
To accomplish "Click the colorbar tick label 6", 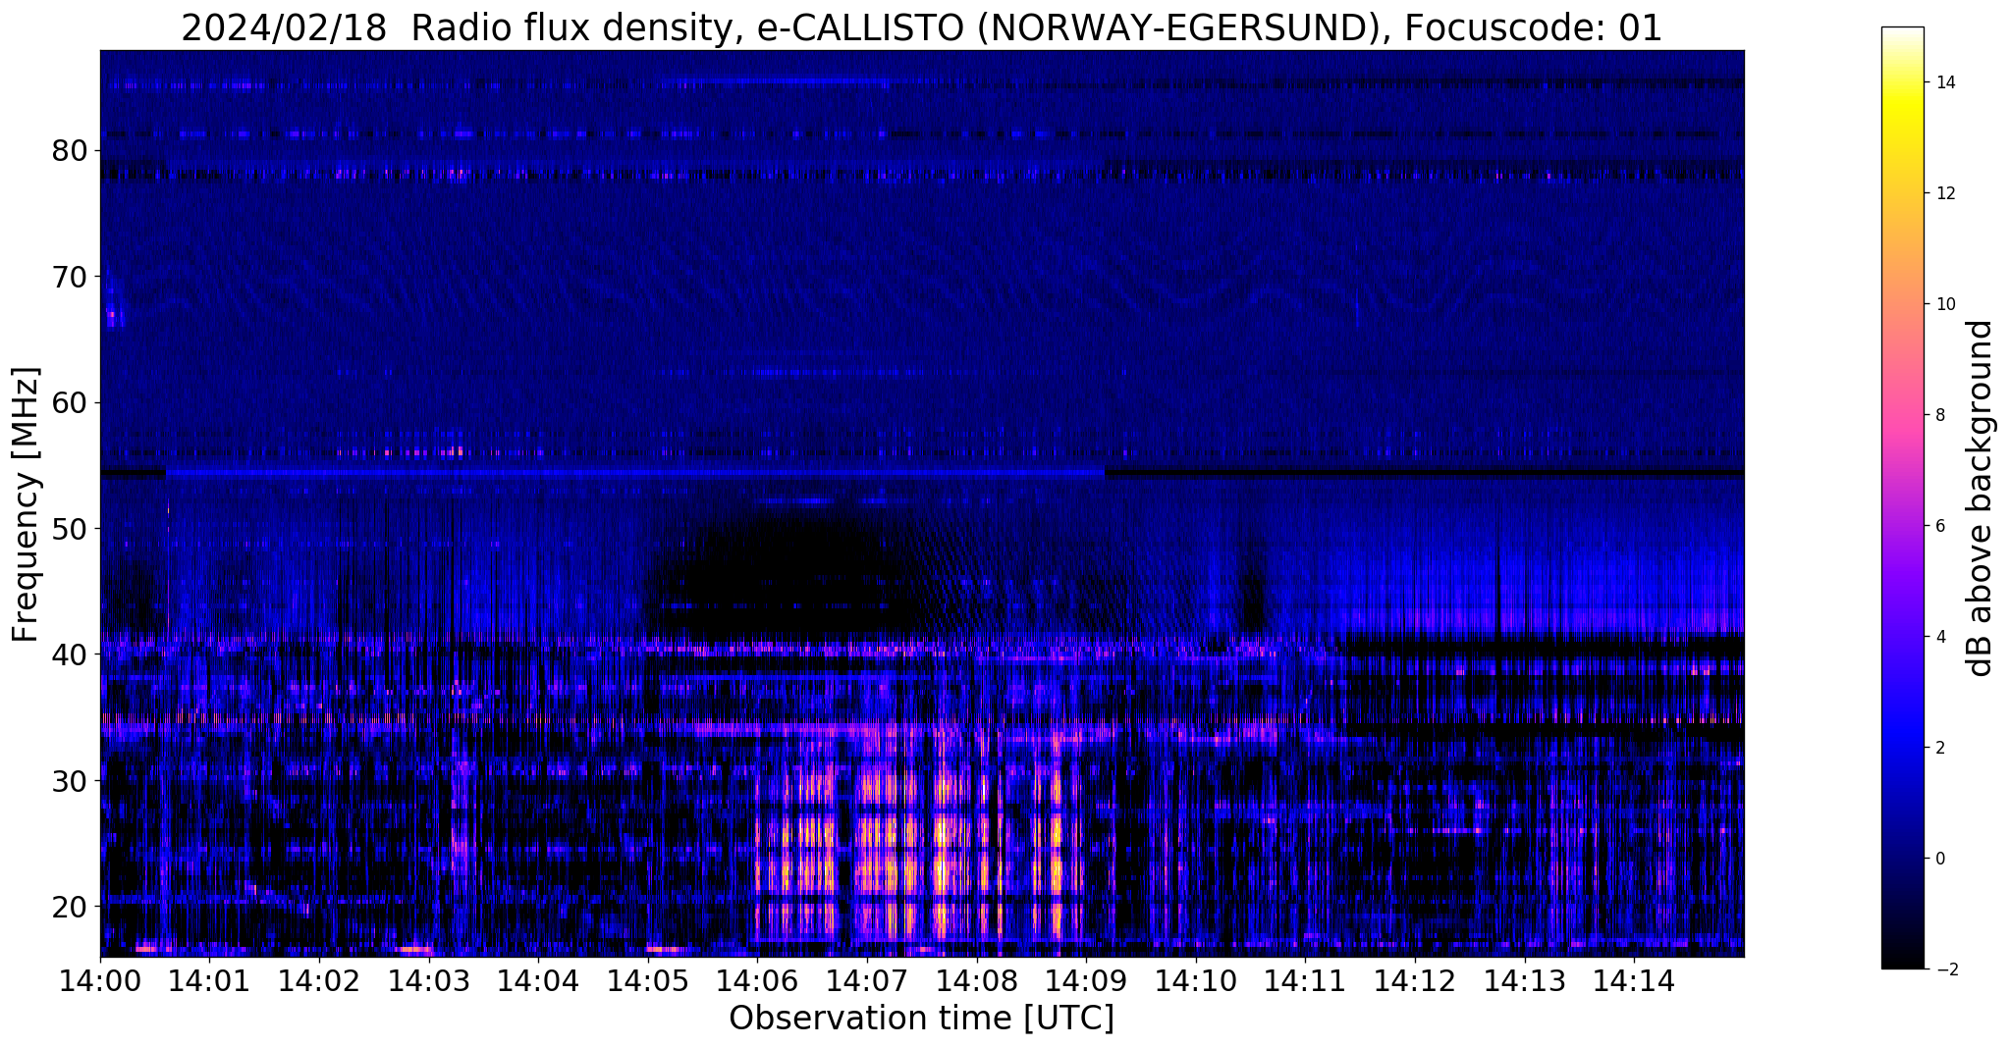I will [x=1940, y=526].
